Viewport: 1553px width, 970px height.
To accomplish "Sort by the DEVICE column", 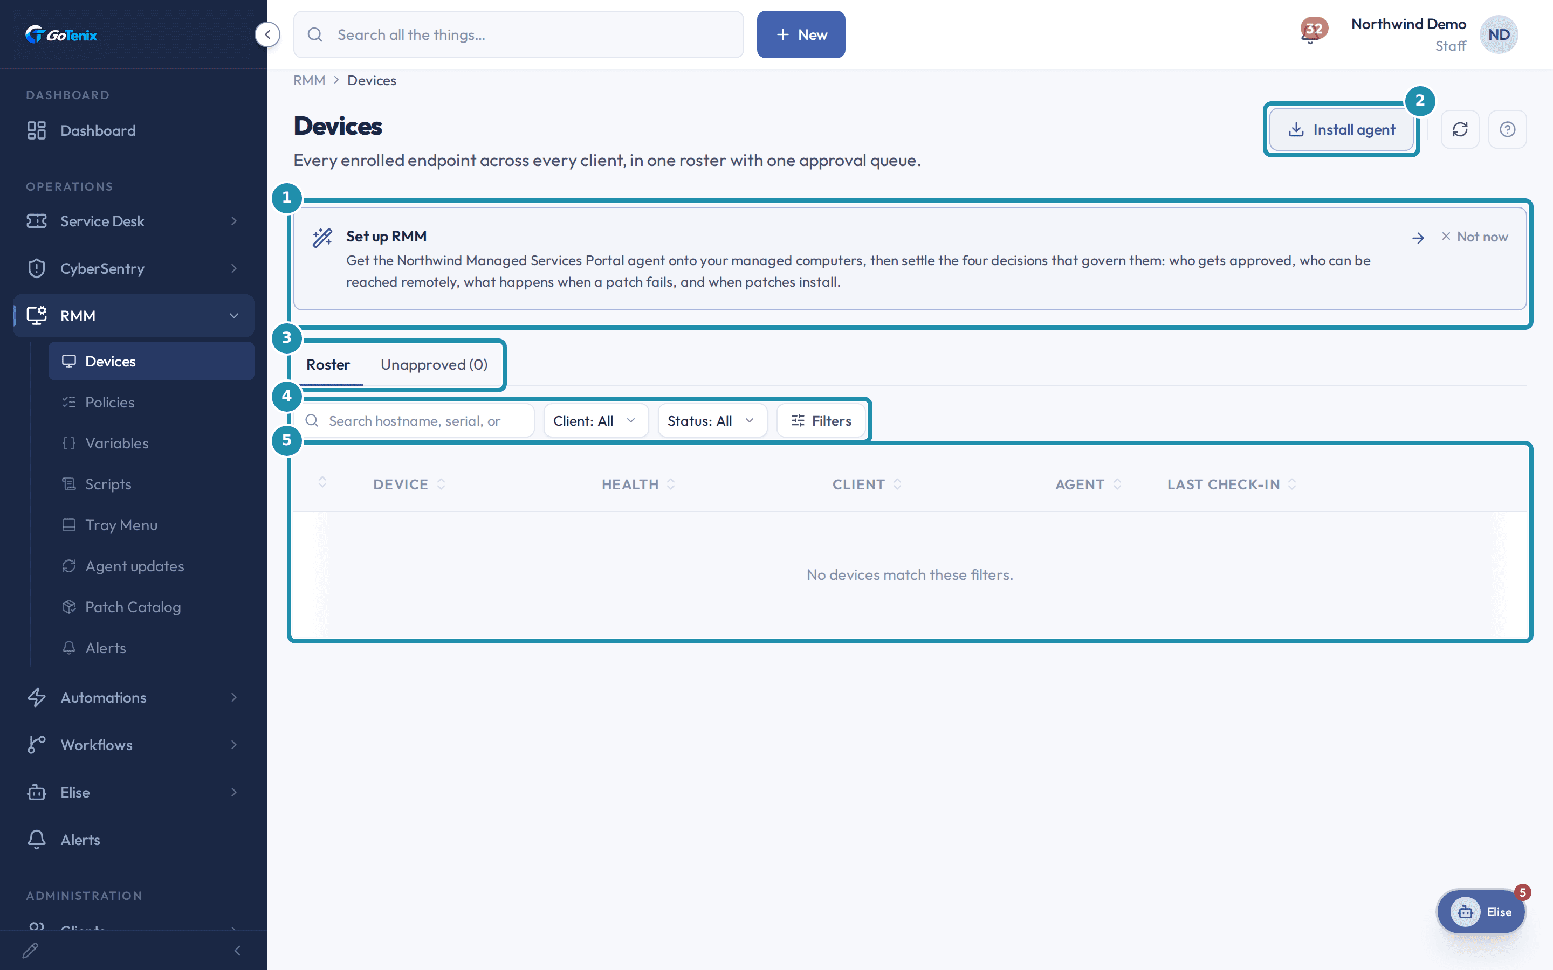I will coord(409,484).
